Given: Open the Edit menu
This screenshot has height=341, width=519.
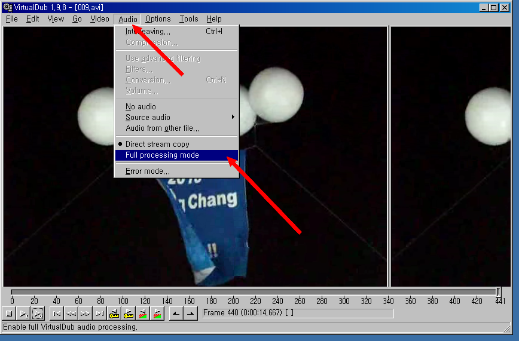Looking at the screenshot, I should point(32,19).
